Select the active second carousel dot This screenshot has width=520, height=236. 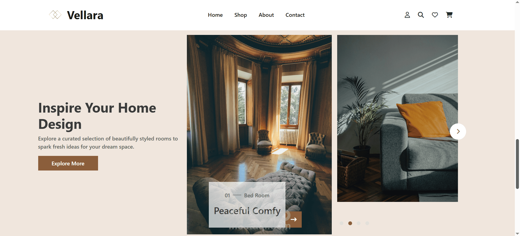tap(350, 223)
